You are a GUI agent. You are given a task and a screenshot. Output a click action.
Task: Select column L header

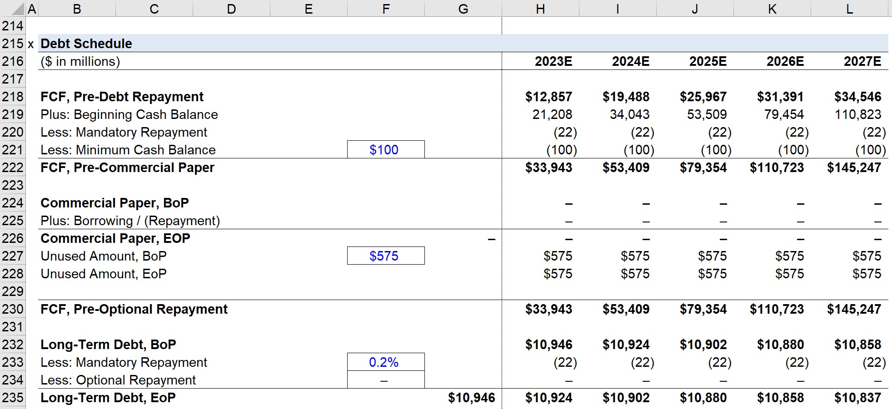point(849,9)
